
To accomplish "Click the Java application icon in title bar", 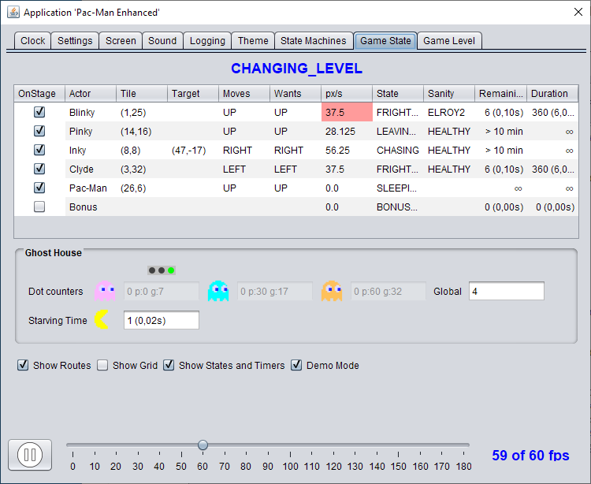I will click(x=13, y=12).
